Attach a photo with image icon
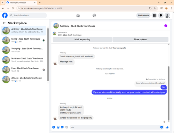The height and width of the screenshot is (133, 174). pos(58,127)
